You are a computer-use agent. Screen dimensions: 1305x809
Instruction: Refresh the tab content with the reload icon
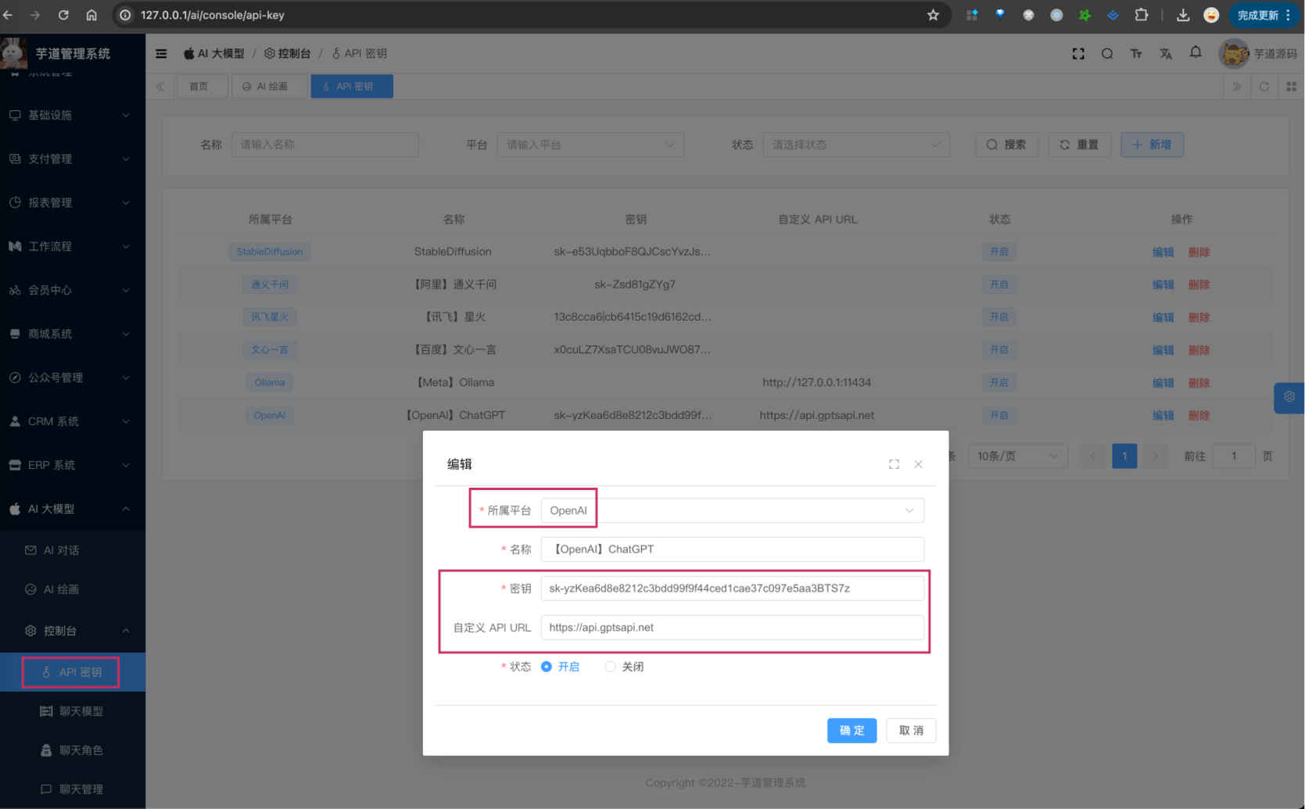[x=1264, y=86]
